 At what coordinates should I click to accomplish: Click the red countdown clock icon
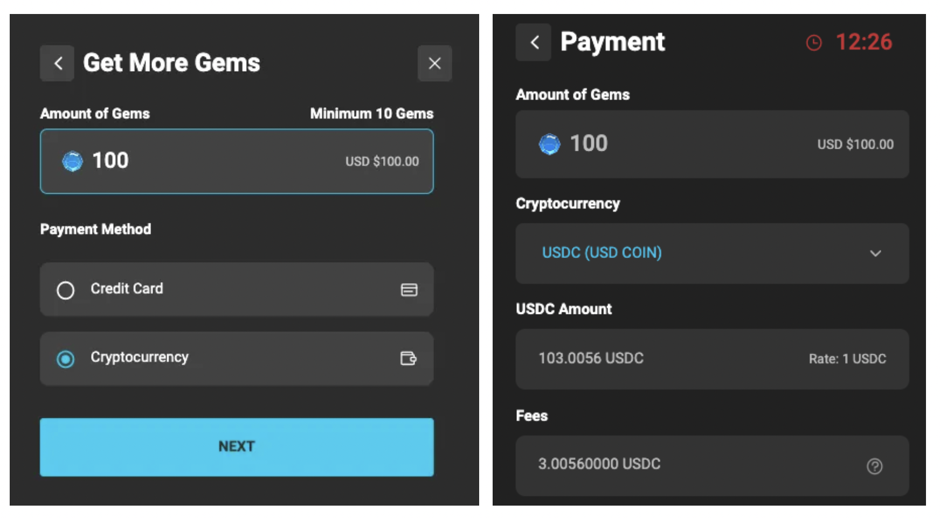813,43
